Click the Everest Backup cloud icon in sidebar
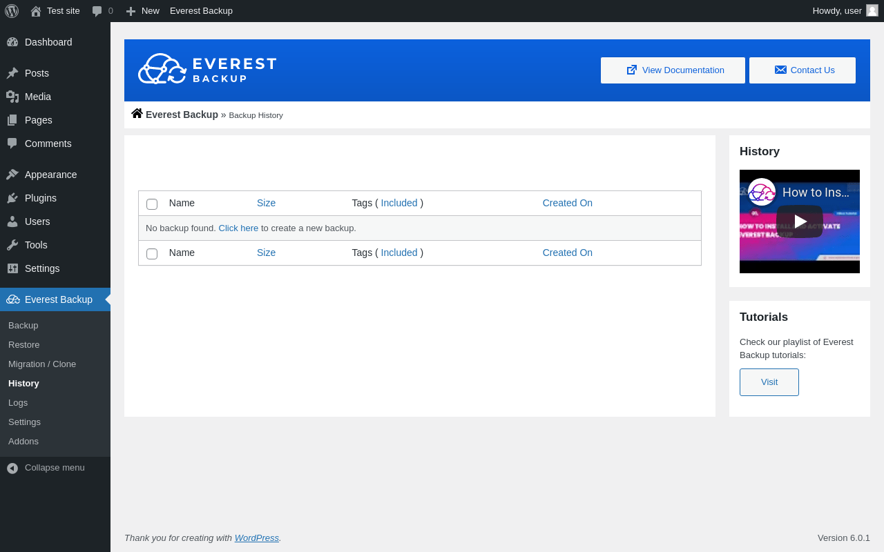 tap(13, 299)
